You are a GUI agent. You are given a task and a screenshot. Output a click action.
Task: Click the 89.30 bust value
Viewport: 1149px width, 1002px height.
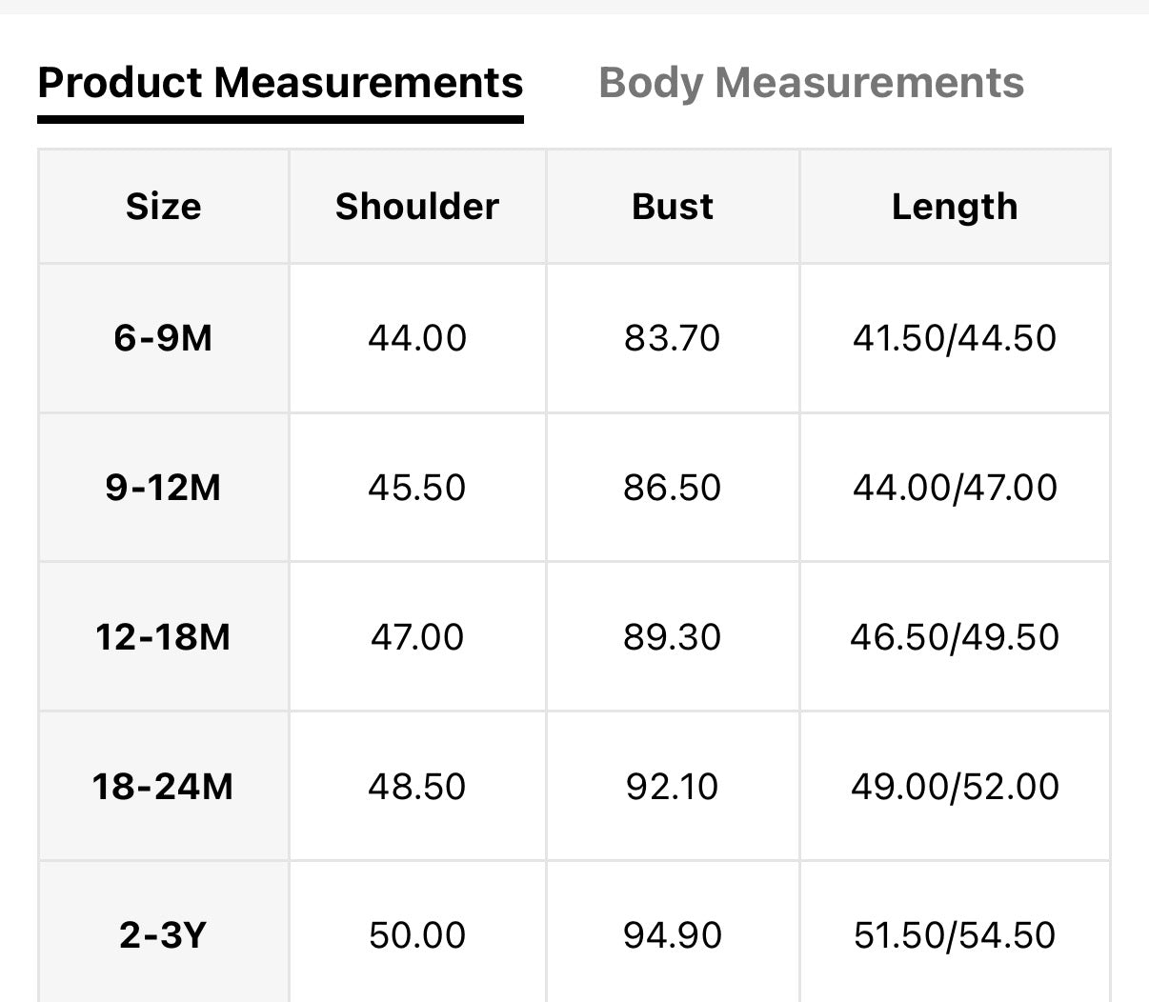pos(673,636)
